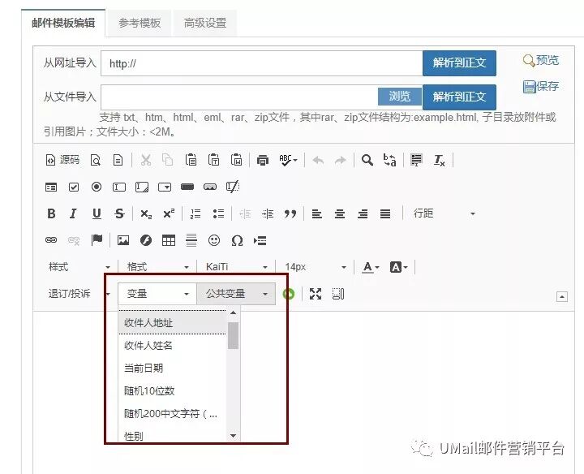Image resolution: width=584 pixels, height=474 pixels.
Task: Click the redo arrow icon
Action: [340, 160]
